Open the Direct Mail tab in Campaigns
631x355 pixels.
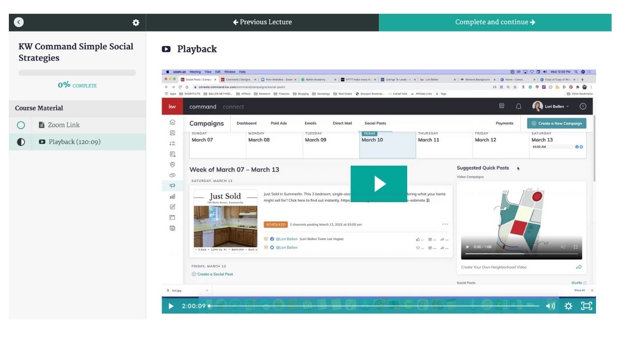342,123
